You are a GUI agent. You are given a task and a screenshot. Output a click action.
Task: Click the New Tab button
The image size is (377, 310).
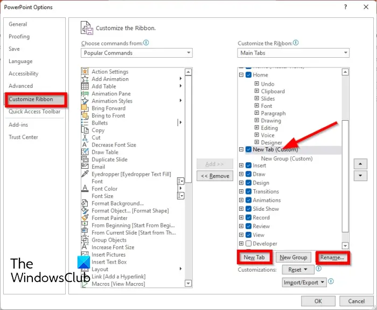pos(254,257)
